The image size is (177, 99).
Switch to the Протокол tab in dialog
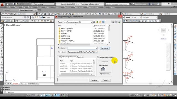click(80, 57)
